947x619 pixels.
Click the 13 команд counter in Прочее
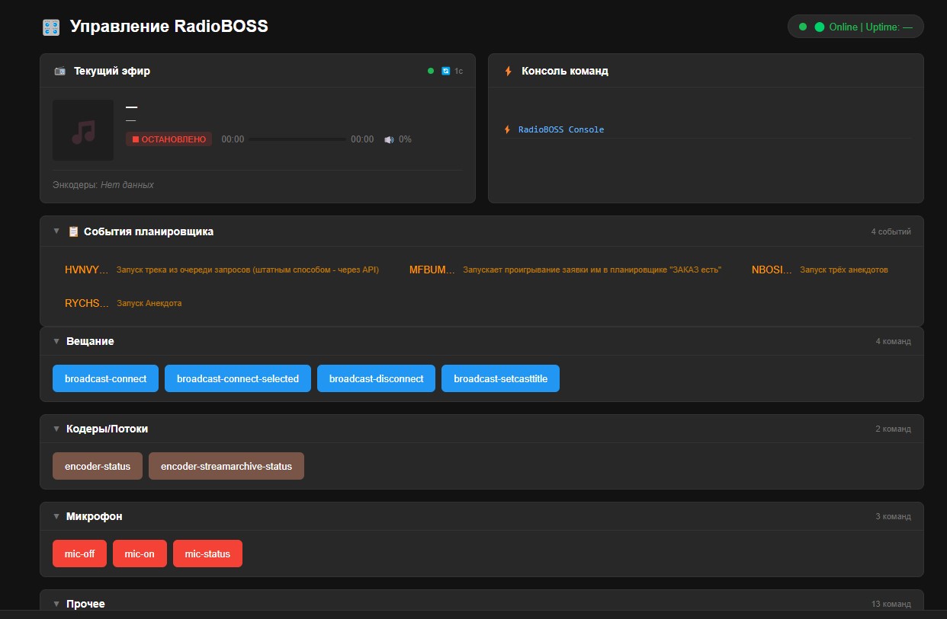tap(891, 604)
